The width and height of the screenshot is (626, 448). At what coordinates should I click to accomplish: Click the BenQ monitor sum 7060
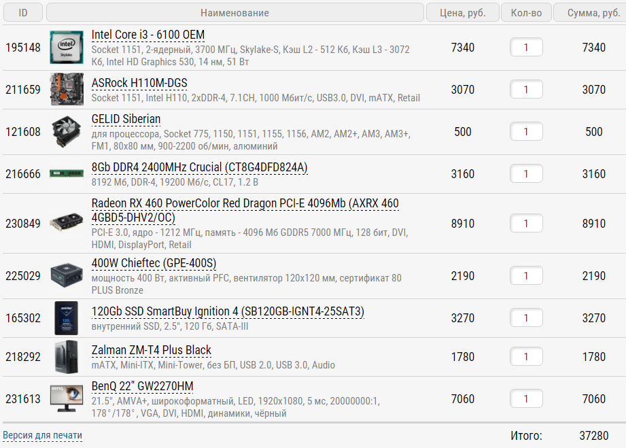tap(593, 398)
